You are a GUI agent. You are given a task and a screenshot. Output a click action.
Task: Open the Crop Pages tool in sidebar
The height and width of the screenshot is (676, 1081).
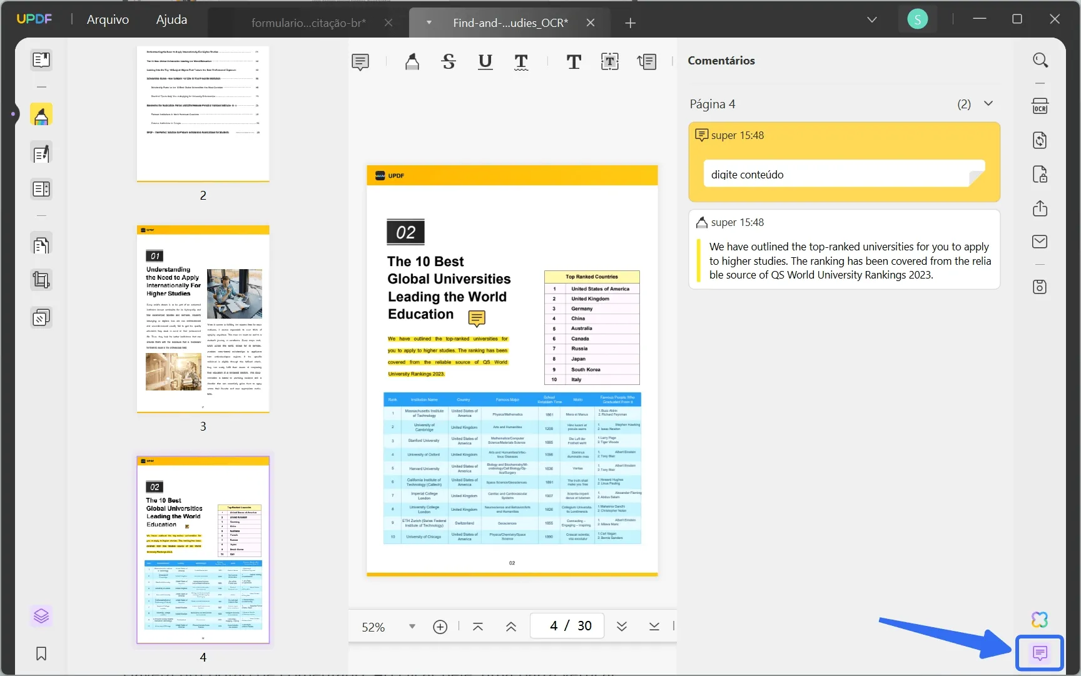click(x=41, y=280)
